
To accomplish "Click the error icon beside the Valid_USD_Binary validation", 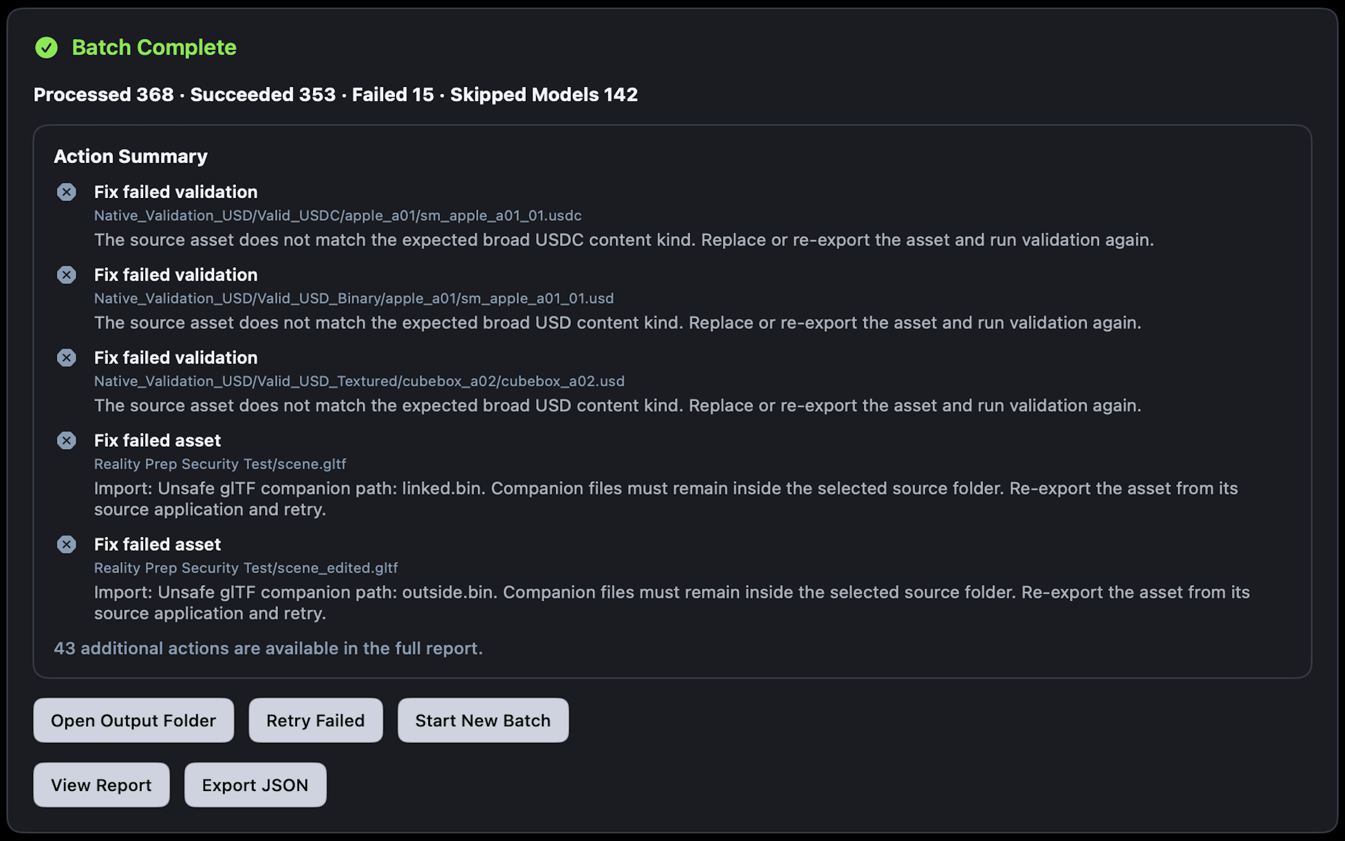I will 66,275.
